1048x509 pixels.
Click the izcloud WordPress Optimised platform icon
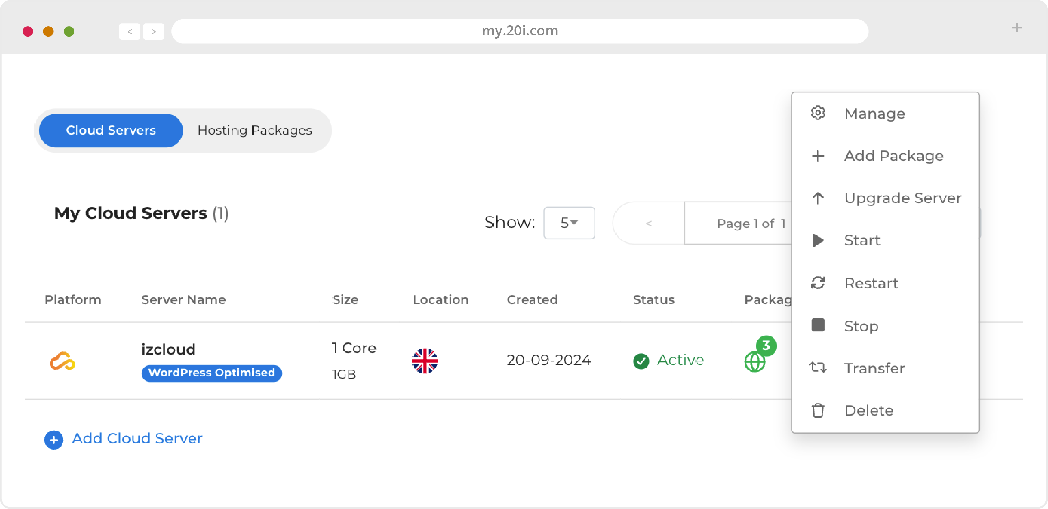point(63,360)
